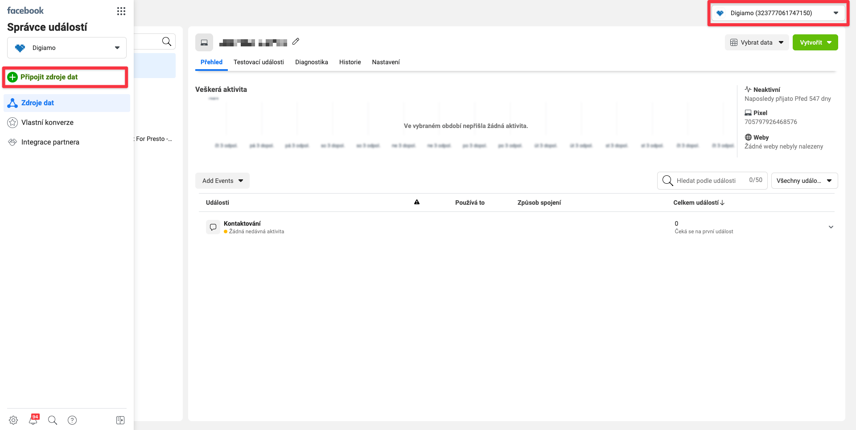The height and width of the screenshot is (430, 856).
Task: Open Digiamo account dropdown at top right
Action: (778, 13)
